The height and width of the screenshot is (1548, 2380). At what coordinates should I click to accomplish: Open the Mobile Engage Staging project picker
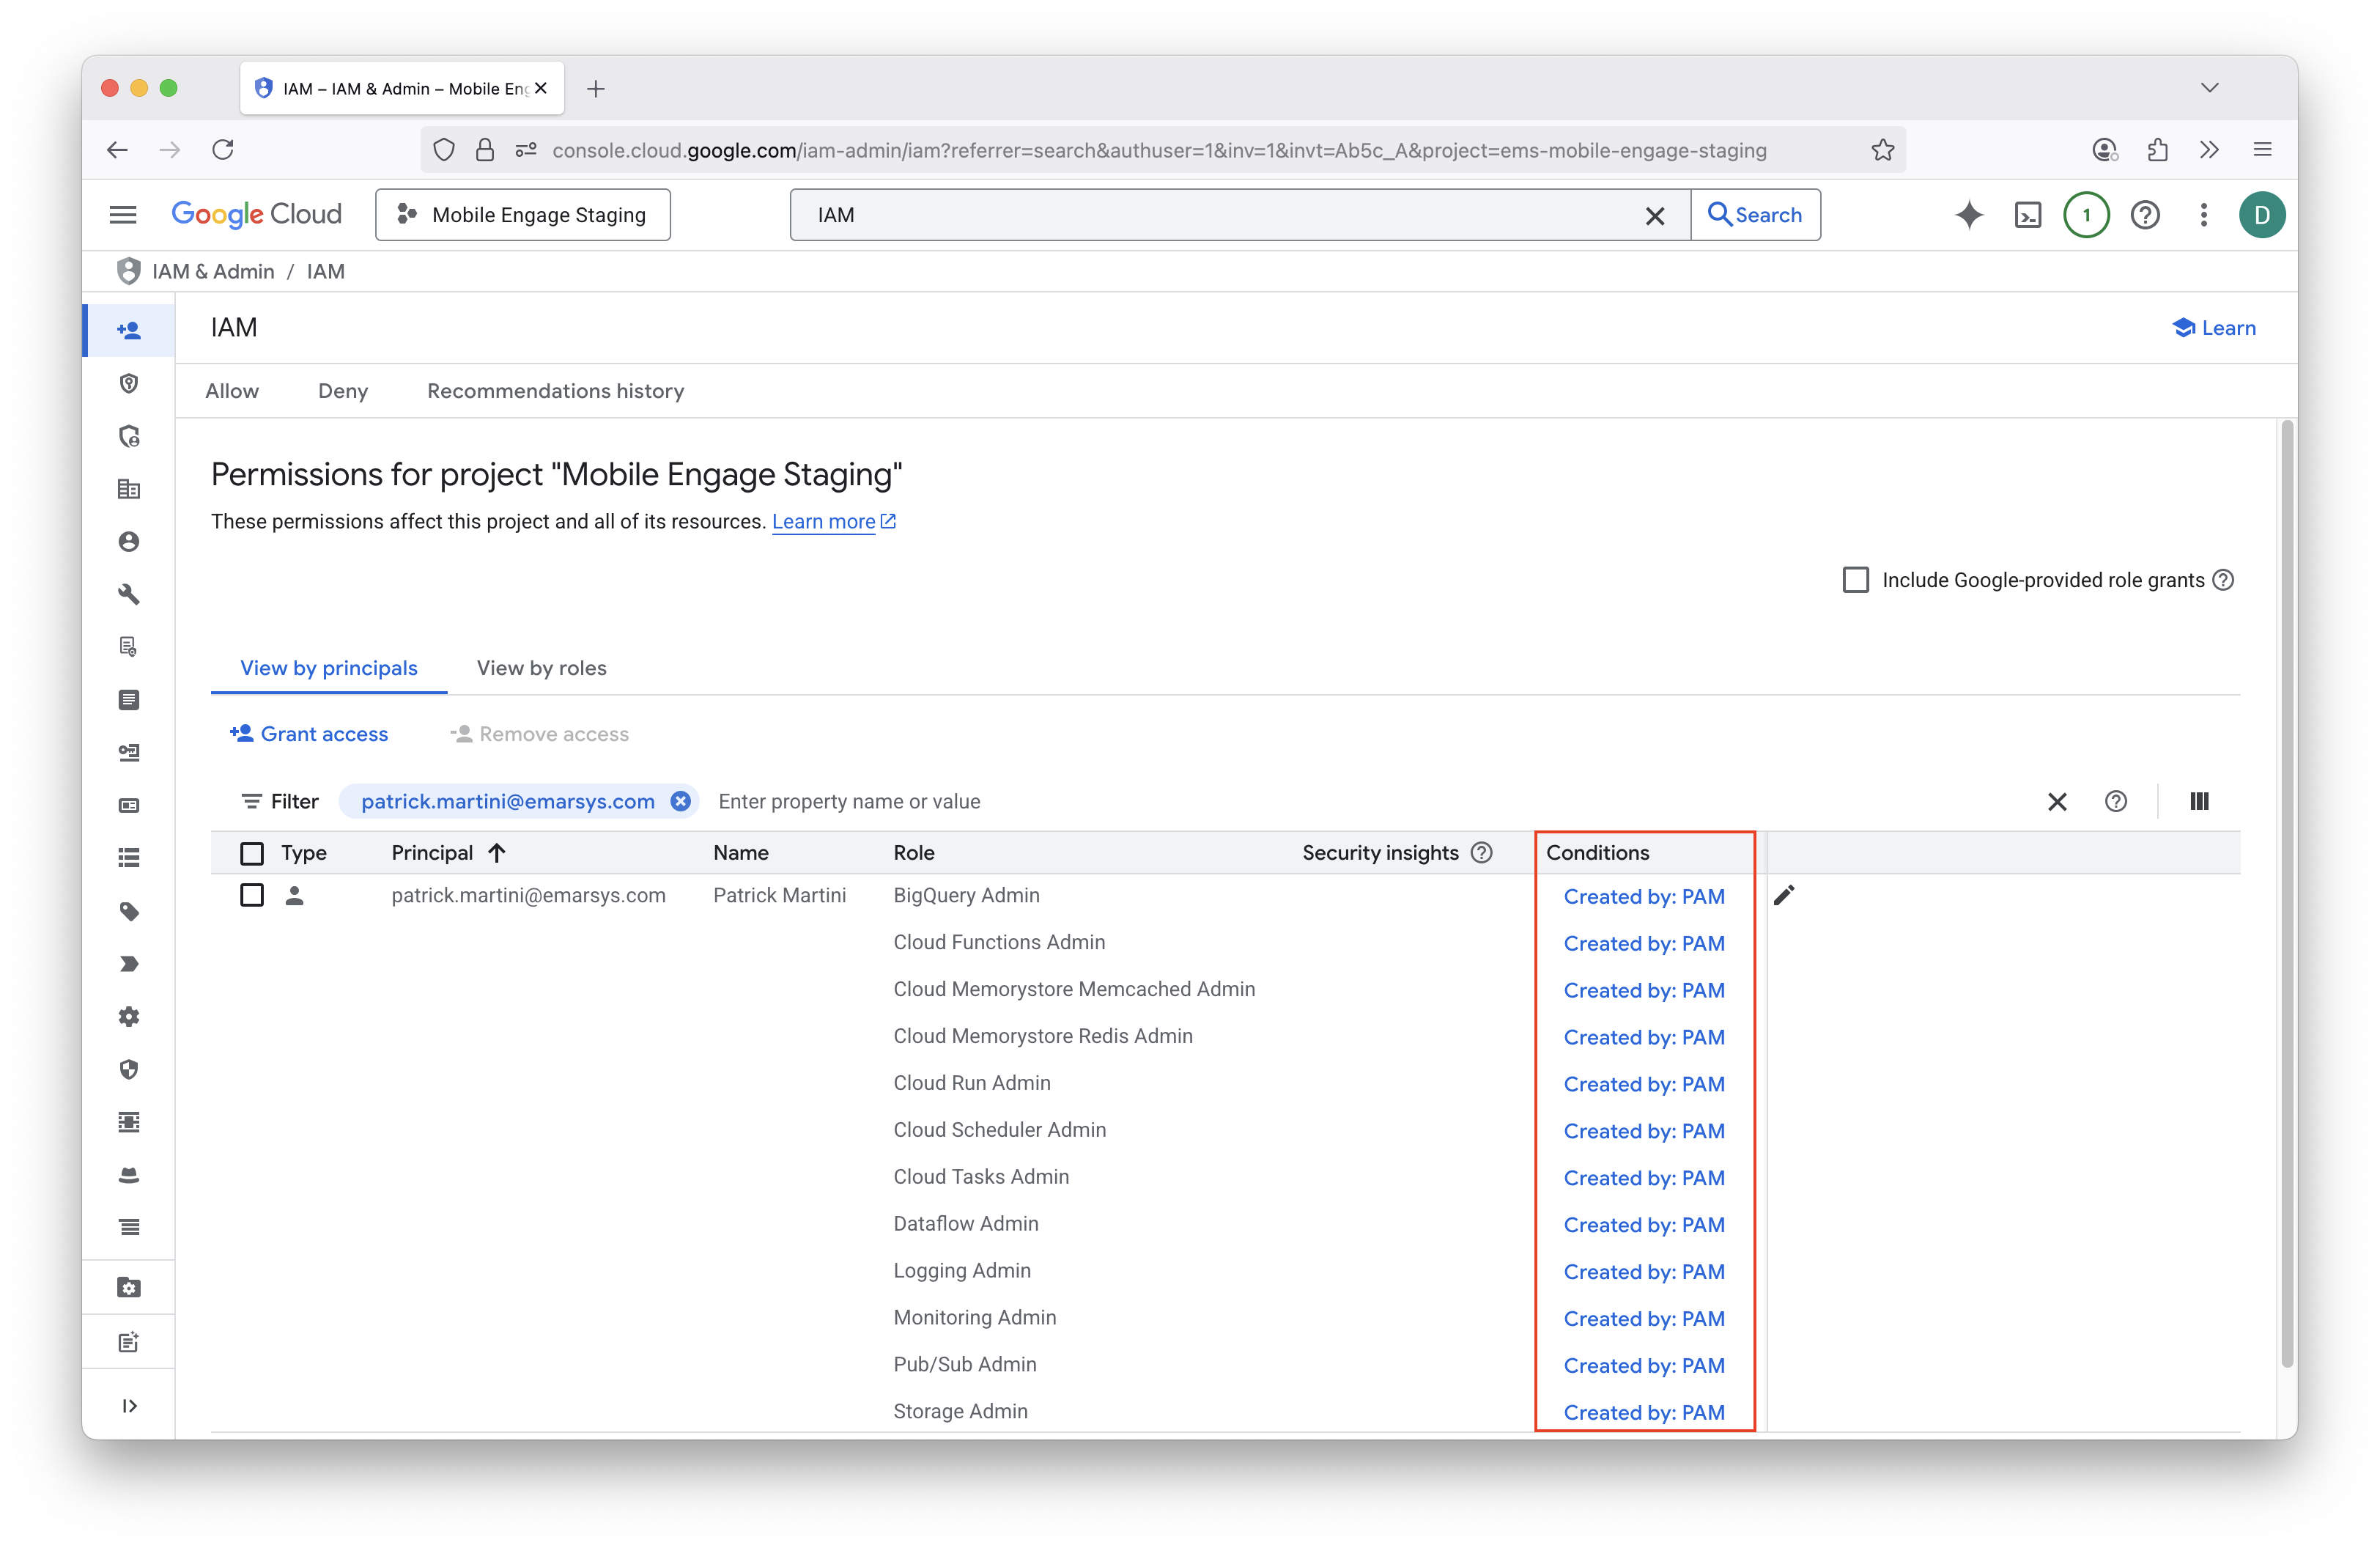coord(523,215)
